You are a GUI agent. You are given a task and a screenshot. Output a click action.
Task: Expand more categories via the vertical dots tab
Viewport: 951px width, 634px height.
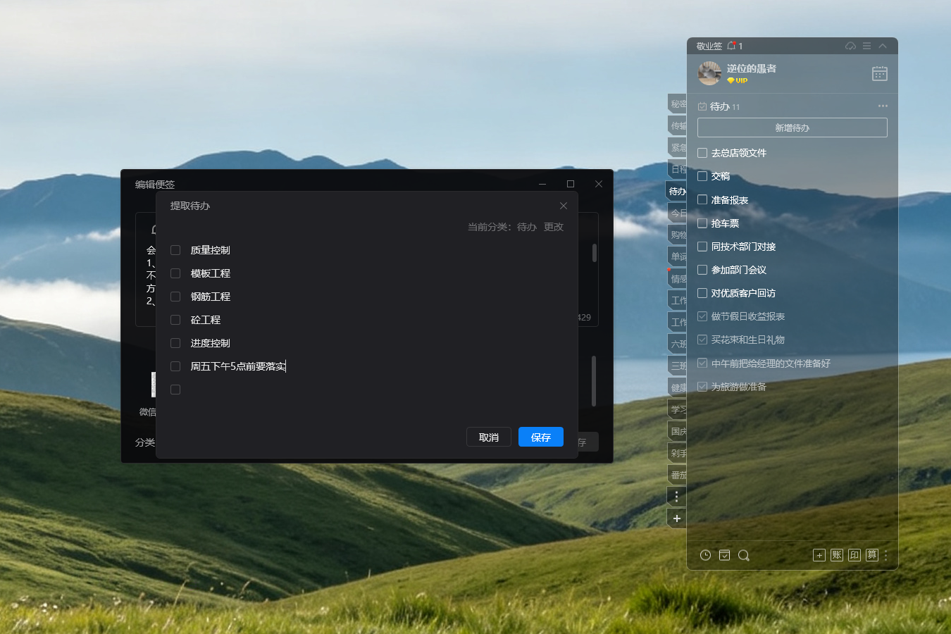click(676, 497)
